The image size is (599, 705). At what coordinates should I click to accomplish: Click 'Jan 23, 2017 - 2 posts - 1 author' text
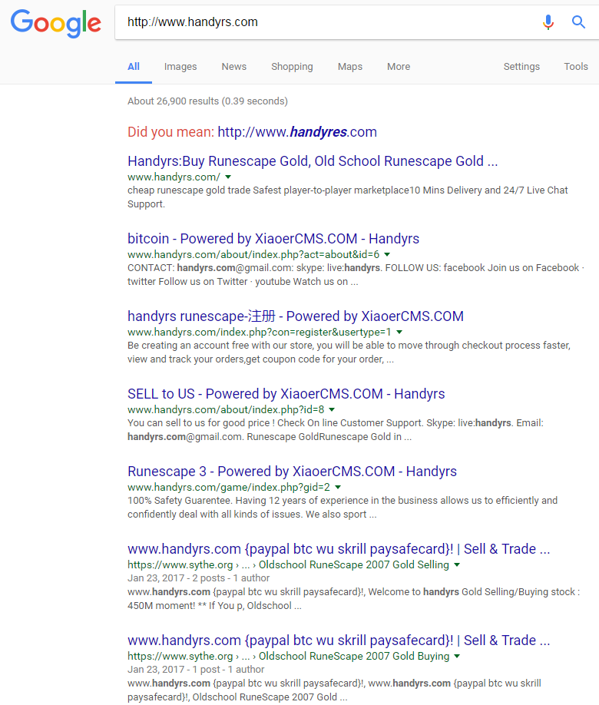point(198,578)
